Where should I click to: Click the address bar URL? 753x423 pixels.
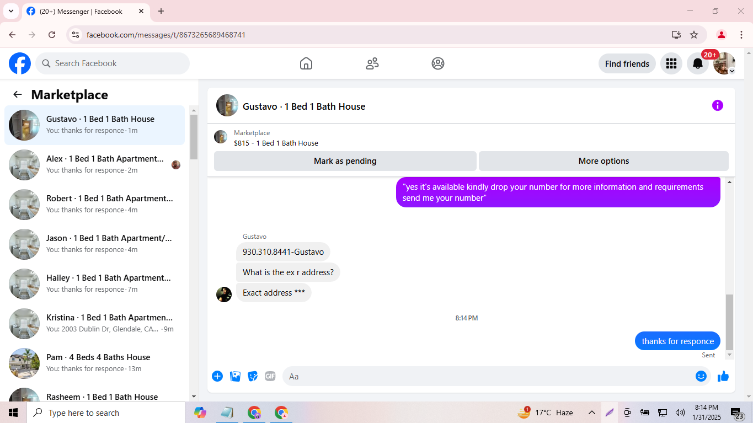tap(166, 35)
